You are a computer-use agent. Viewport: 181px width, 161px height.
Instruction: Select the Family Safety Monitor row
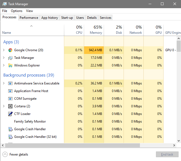[x=30, y=121]
